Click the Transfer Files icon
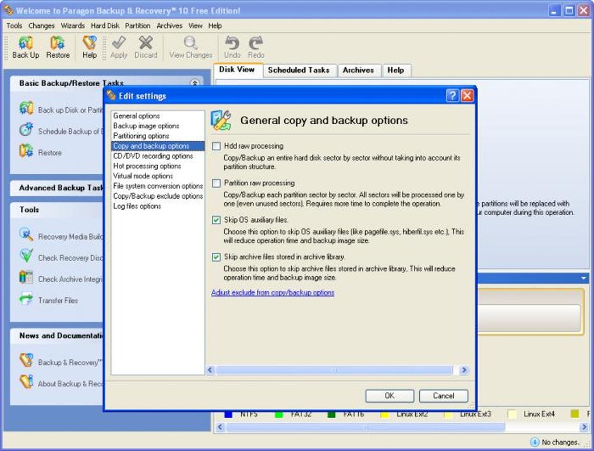 coord(26,298)
